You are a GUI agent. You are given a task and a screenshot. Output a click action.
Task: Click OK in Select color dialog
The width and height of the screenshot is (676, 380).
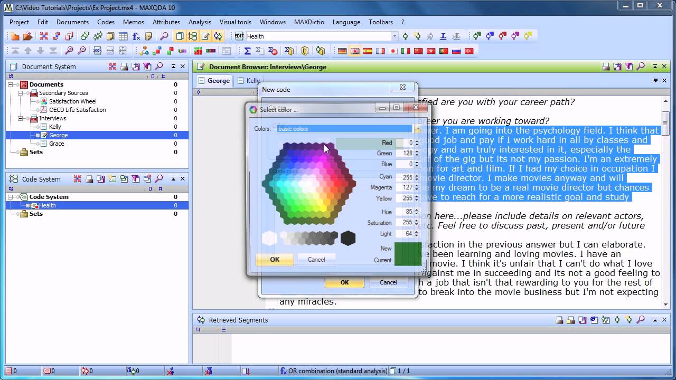point(275,259)
